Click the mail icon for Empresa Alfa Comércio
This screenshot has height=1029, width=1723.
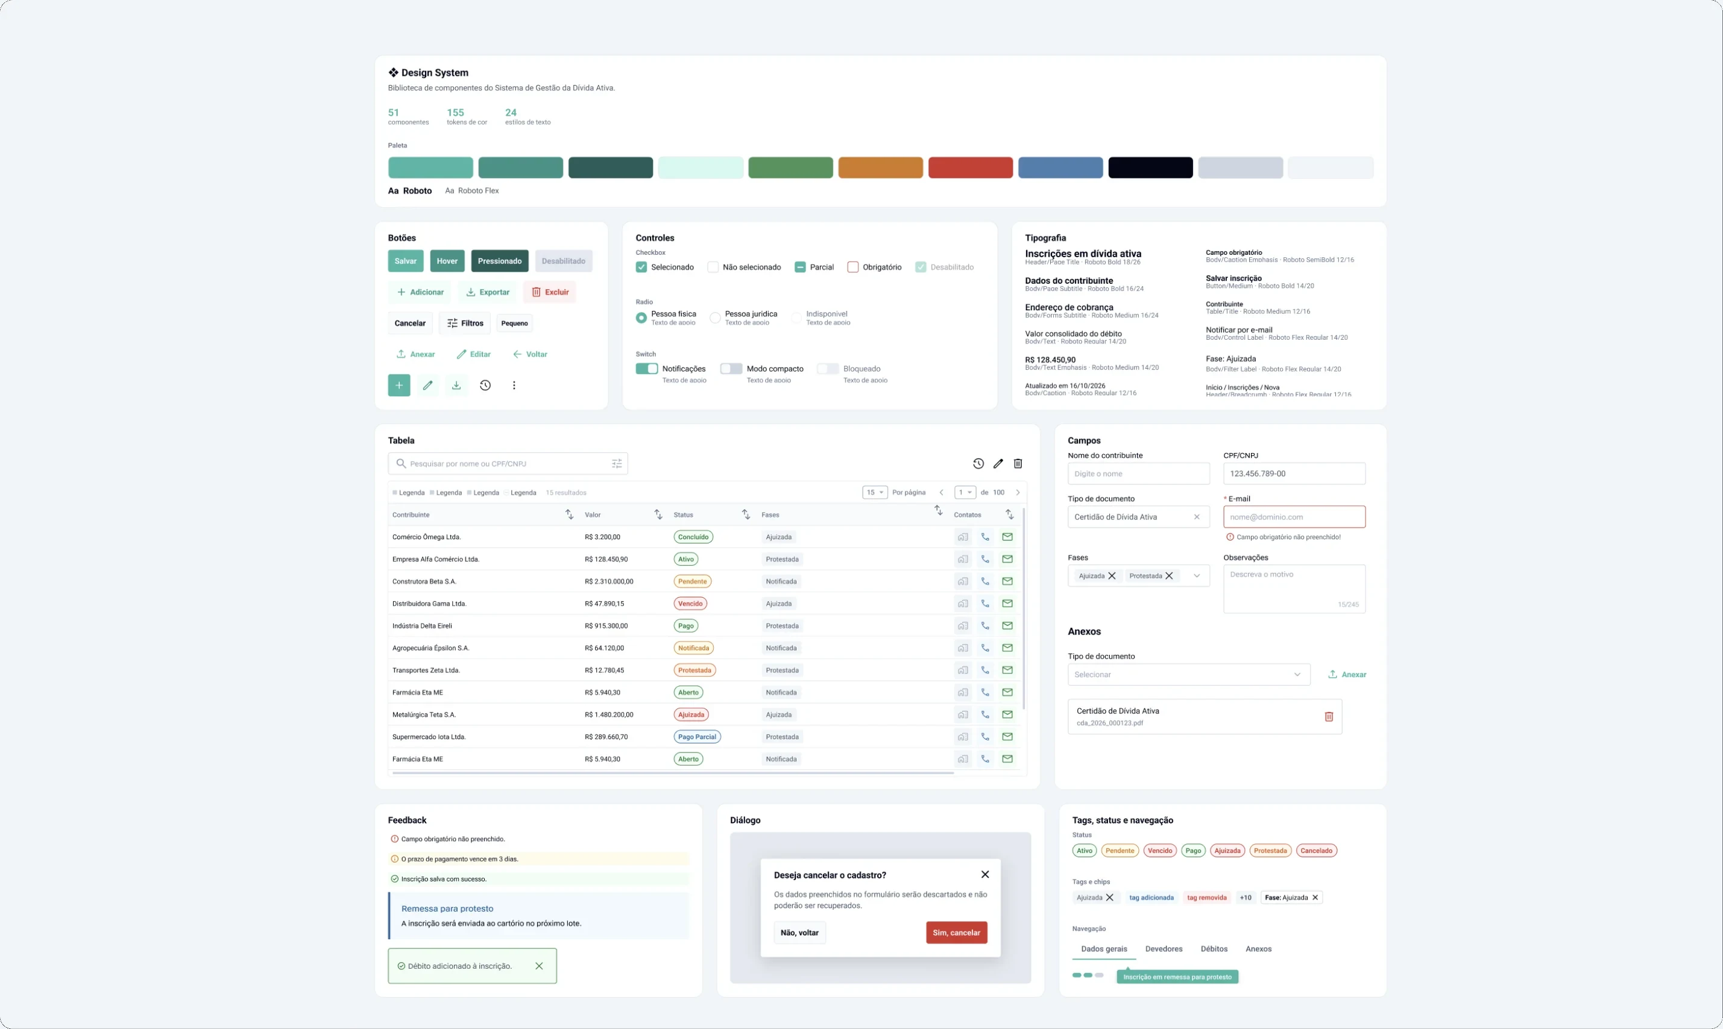(x=1007, y=559)
